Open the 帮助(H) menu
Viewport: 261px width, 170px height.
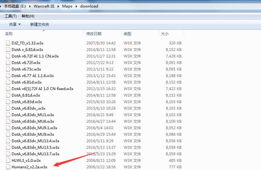pos(28,16)
